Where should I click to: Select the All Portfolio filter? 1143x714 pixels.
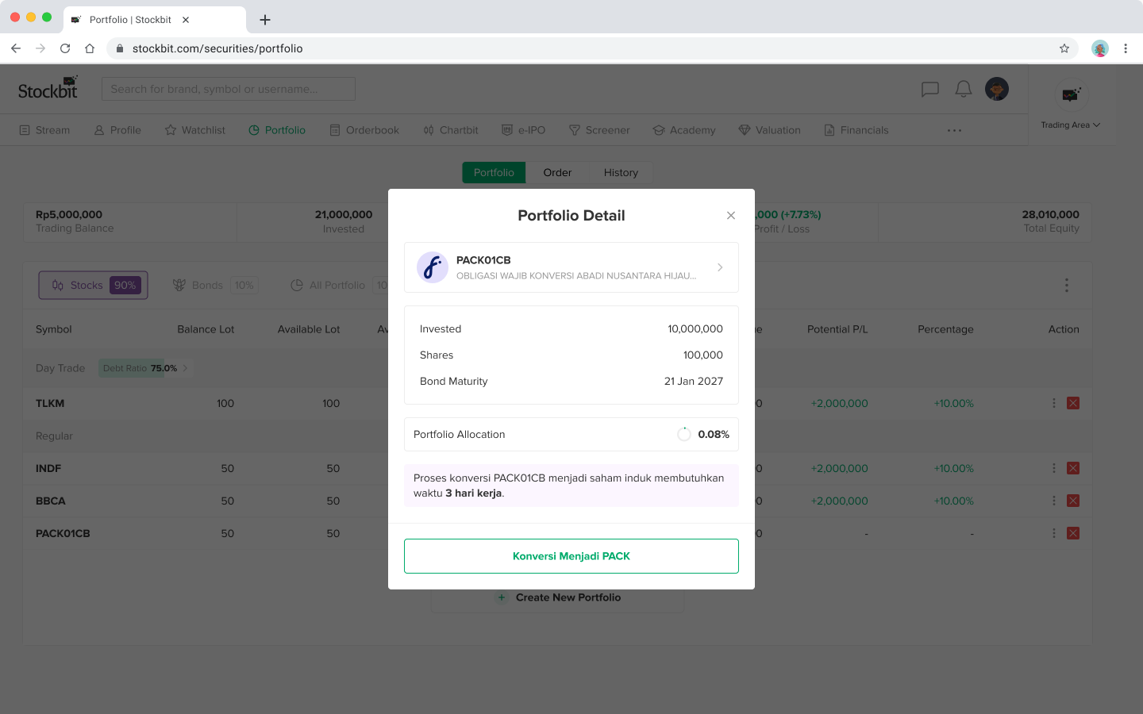(x=337, y=285)
